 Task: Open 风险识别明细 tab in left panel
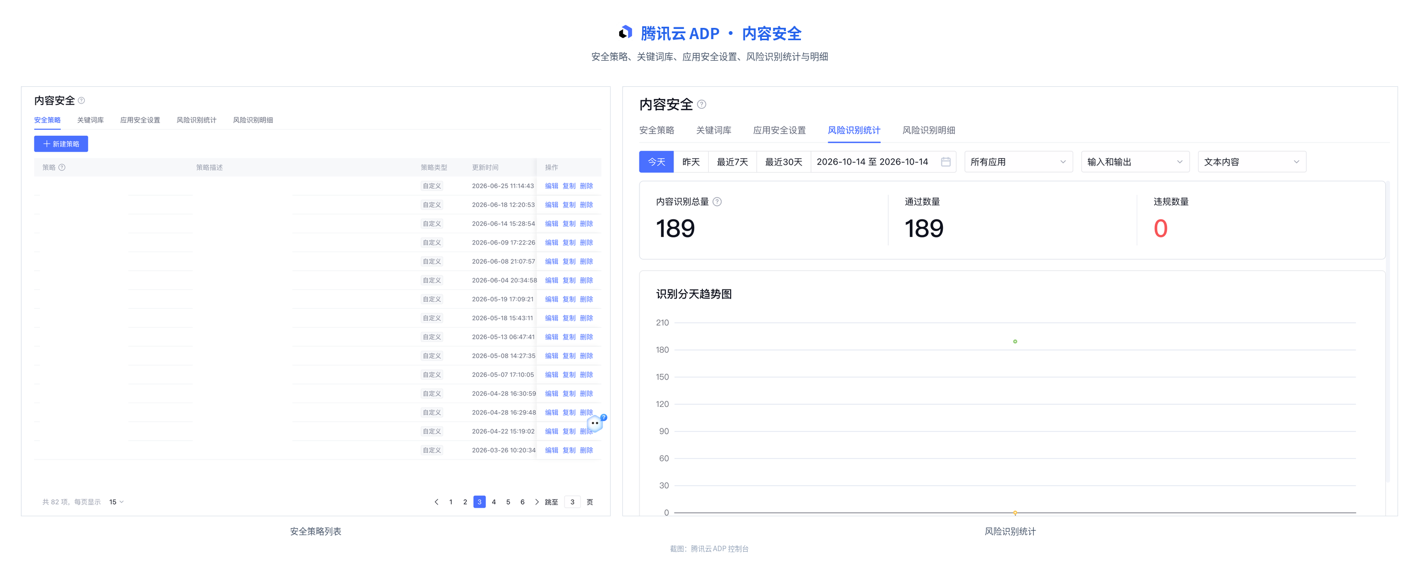253,120
